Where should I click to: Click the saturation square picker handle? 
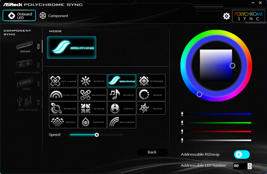point(232,65)
